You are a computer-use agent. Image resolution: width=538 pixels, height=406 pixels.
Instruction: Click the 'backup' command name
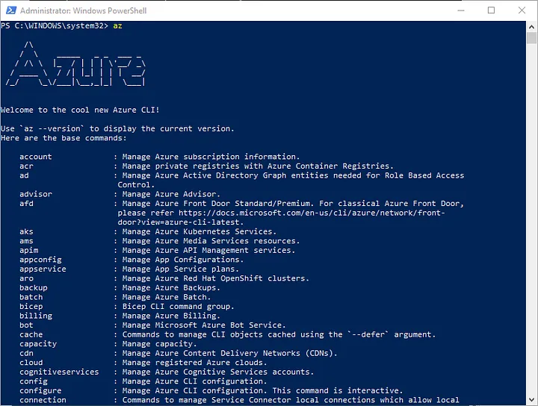coord(34,287)
